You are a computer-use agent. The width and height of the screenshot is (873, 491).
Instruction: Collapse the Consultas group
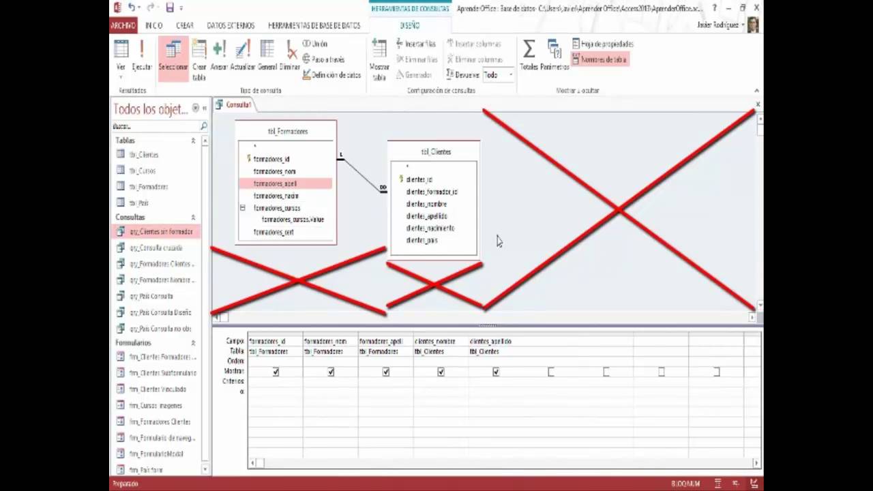[194, 217]
